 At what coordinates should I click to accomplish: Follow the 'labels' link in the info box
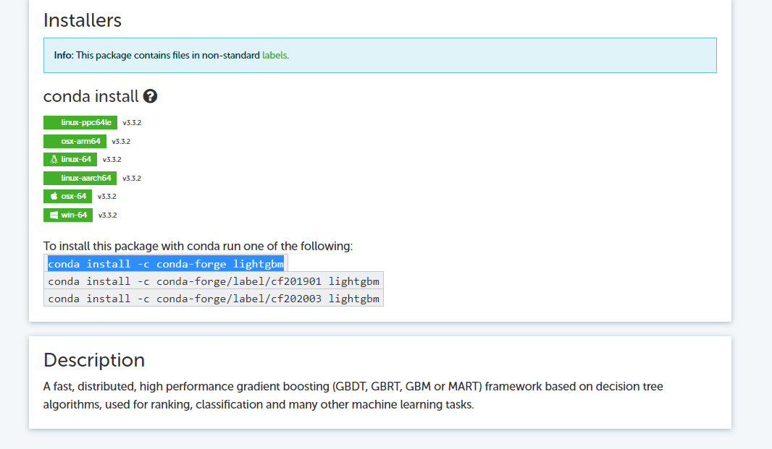point(274,56)
